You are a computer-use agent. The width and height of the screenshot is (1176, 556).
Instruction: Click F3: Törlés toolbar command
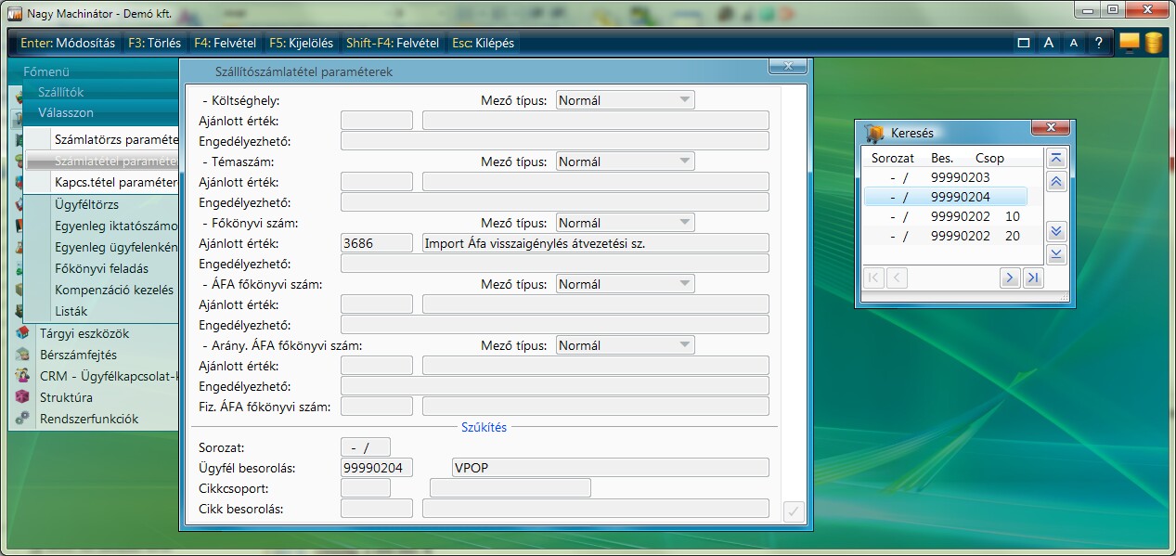click(x=154, y=43)
